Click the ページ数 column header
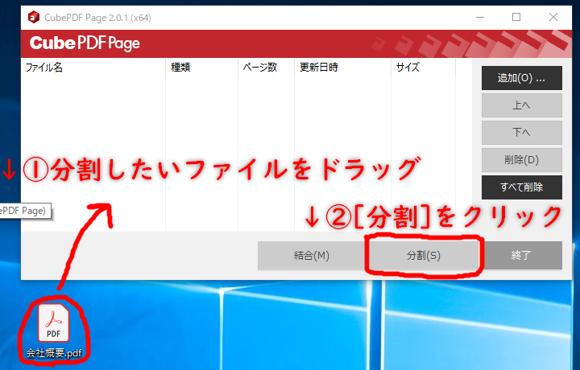580x370 pixels. (266, 68)
